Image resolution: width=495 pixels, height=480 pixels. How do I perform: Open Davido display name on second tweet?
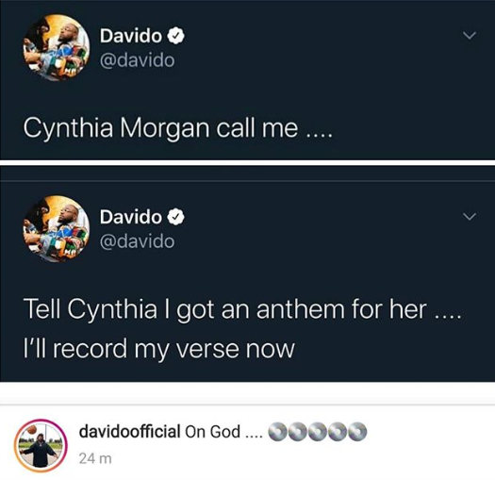tap(131, 217)
